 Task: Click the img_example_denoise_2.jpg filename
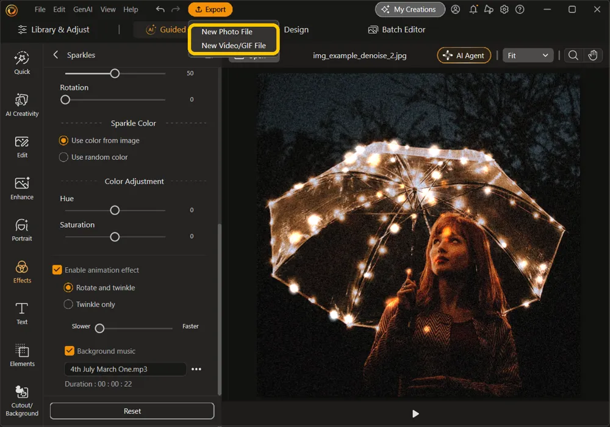pyautogui.click(x=359, y=56)
